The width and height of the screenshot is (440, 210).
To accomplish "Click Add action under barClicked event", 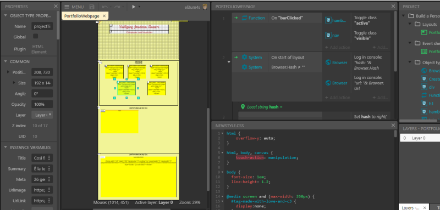I will [x=337, y=48].
